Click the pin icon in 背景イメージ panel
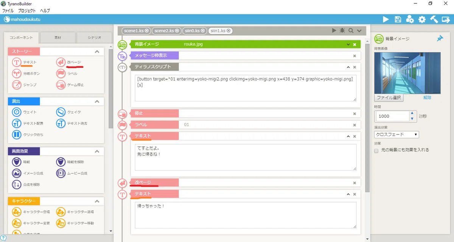This screenshot has height=242, width=454. (440, 38)
